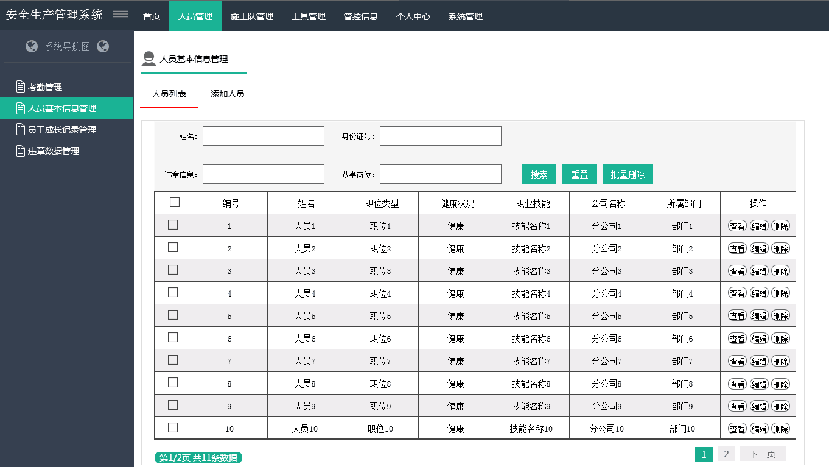Tick the checkbox for 人员4 row
The height and width of the screenshot is (467, 829).
[x=173, y=292]
